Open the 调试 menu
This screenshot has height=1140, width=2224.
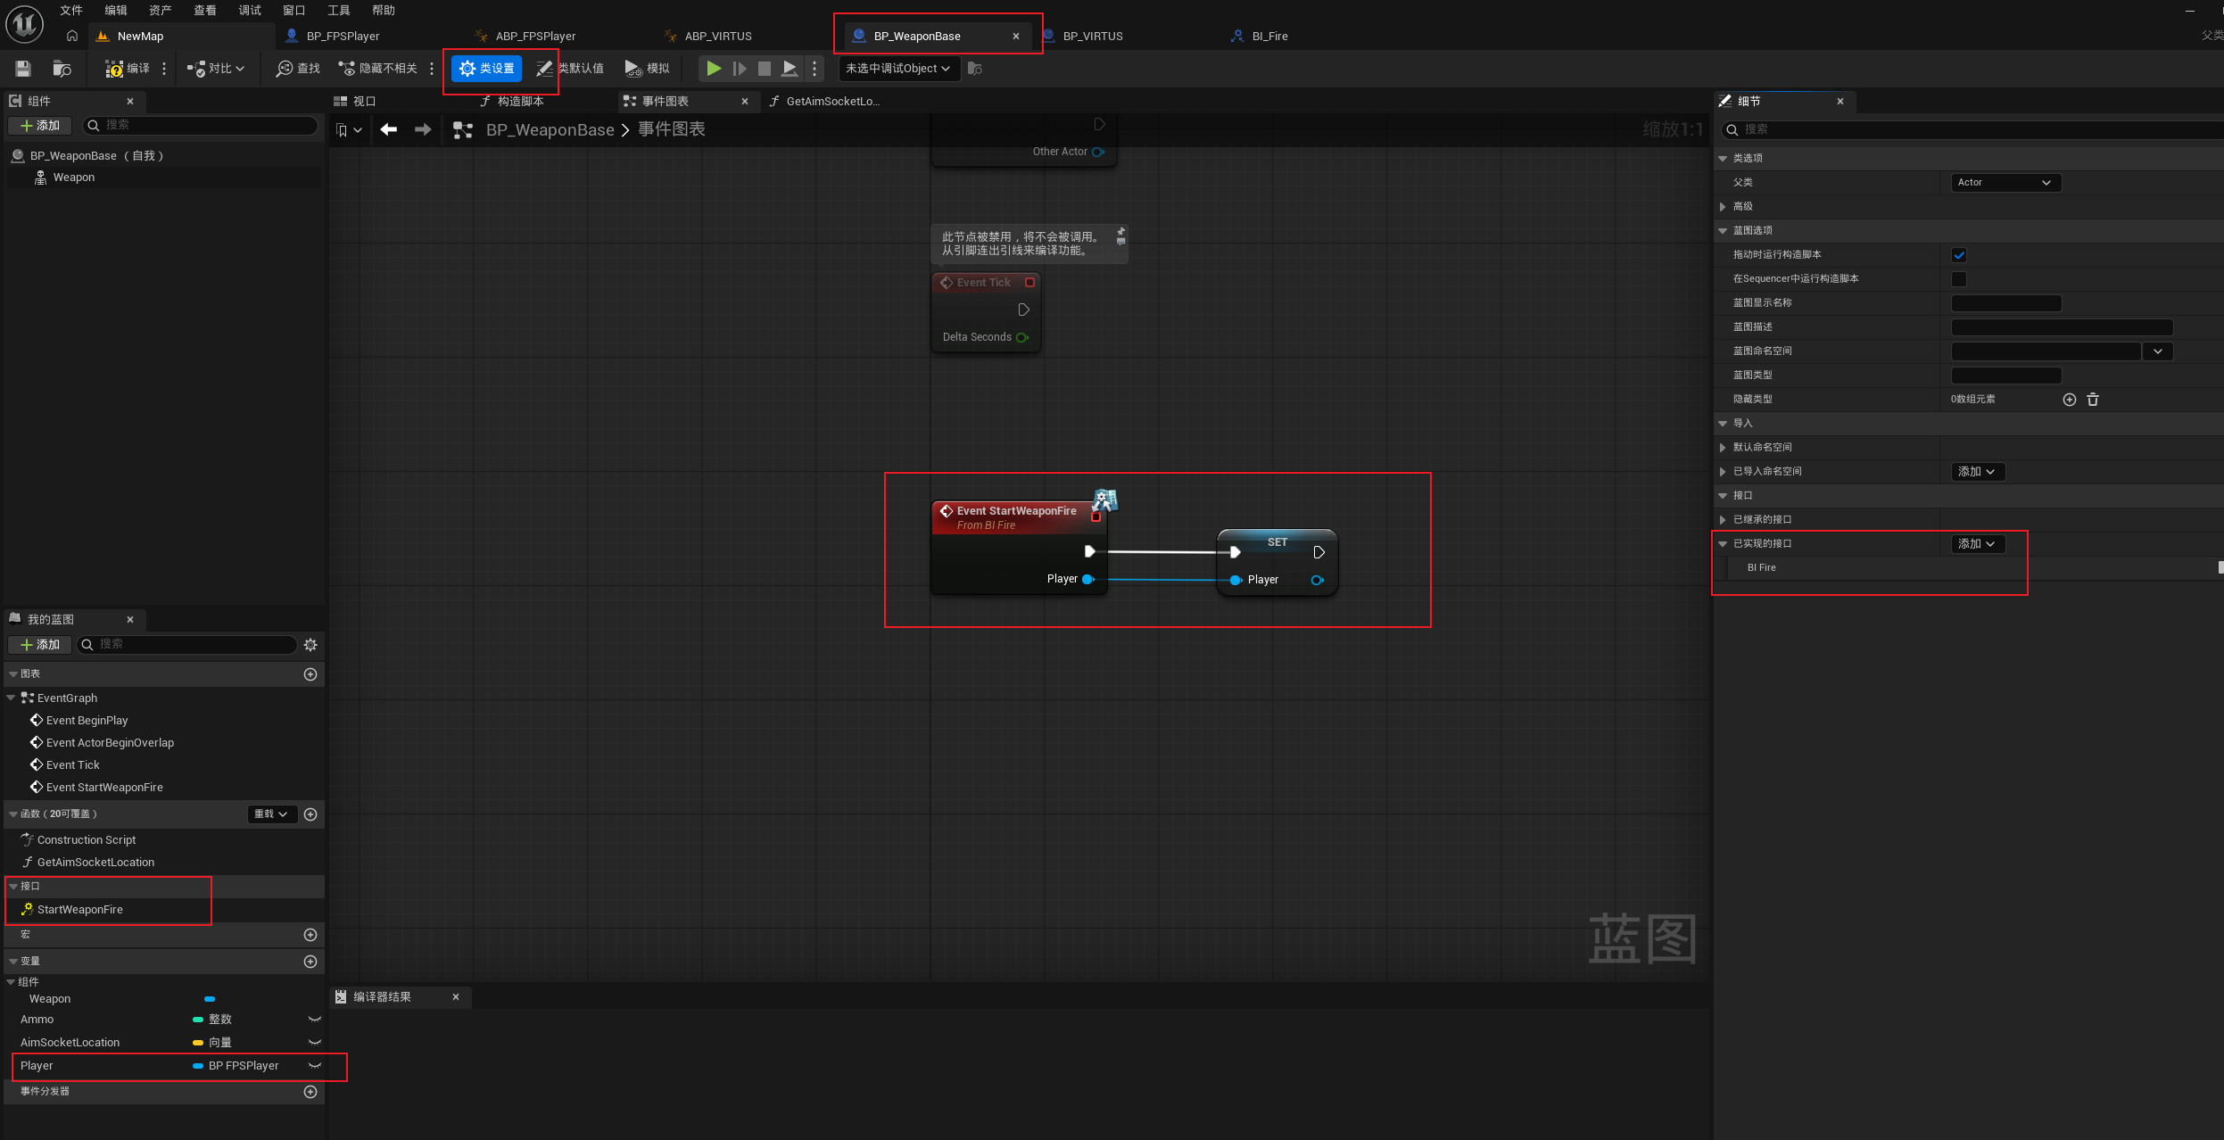coord(250,11)
